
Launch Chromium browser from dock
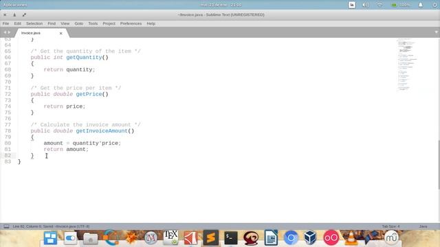291,238
